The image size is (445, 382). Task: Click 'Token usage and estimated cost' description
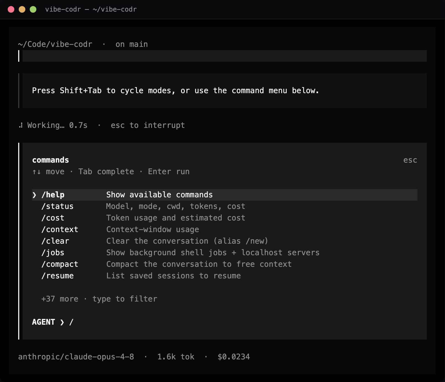176,218
